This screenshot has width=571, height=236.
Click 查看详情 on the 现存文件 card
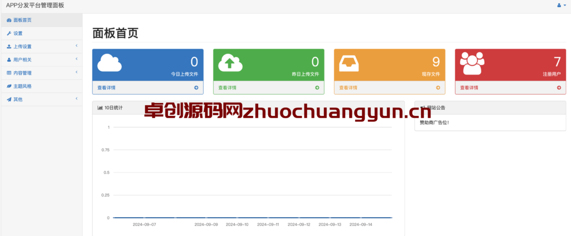(348, 87)
